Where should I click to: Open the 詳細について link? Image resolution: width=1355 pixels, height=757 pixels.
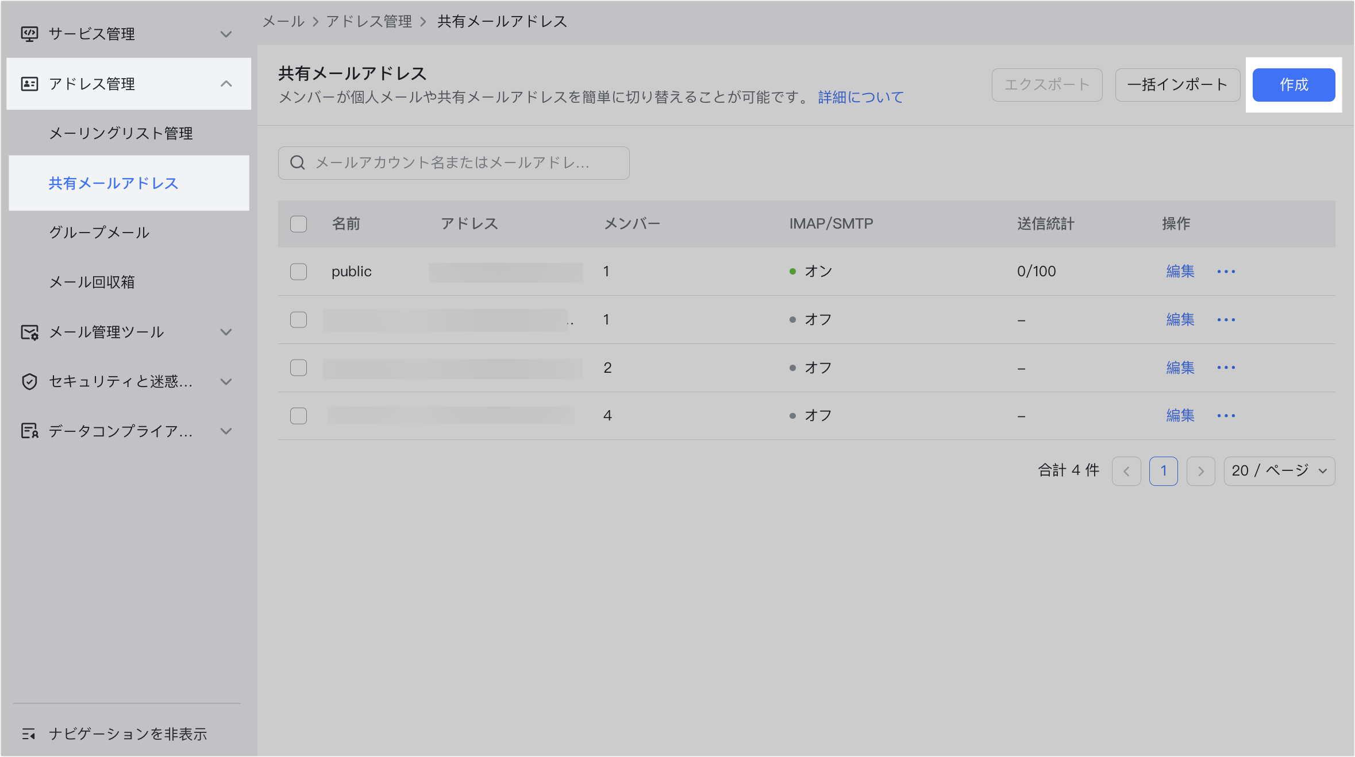tap(860, 97)
